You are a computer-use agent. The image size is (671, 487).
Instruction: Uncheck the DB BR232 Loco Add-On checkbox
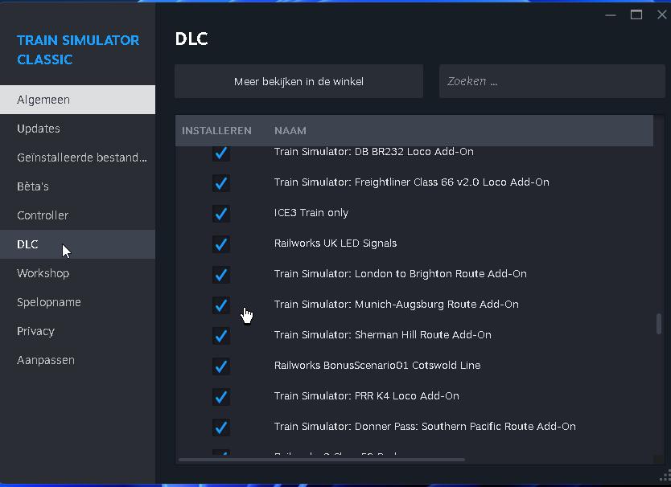pyautogui.click(x=221, y=153)
